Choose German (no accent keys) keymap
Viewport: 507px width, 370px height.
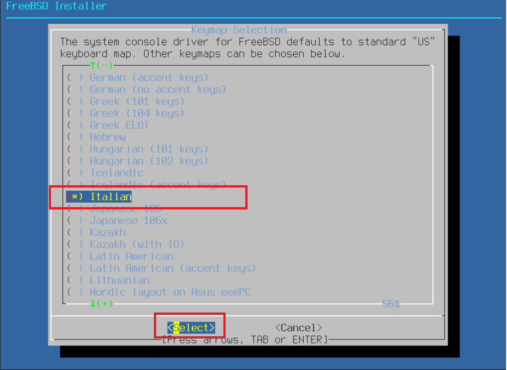pyautogui.click(x=146, y=90)
